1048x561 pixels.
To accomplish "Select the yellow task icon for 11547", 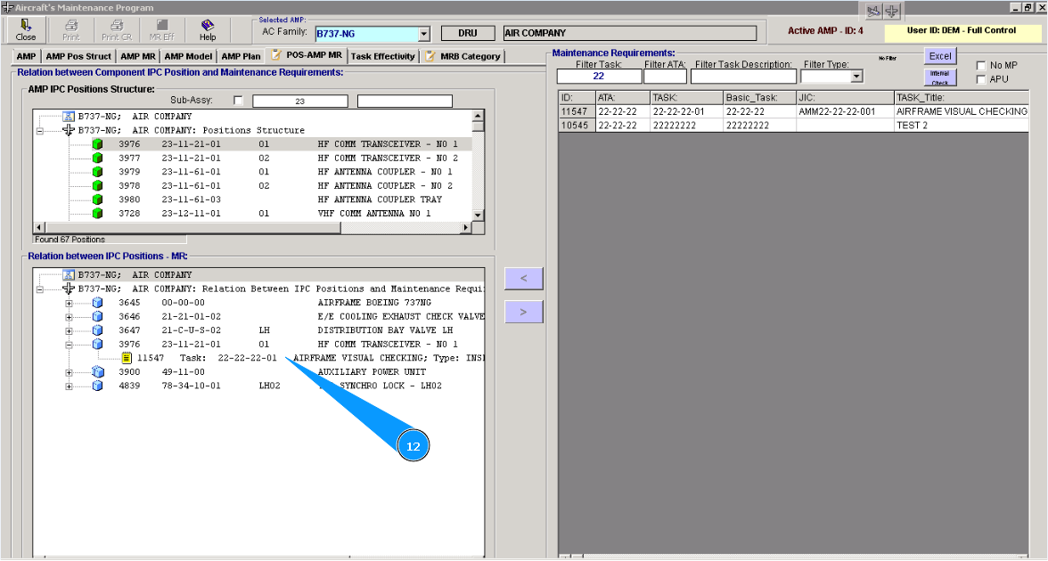I will coord(127,358).
